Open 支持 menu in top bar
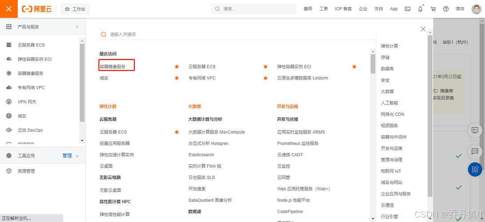 tap(379, 9)
